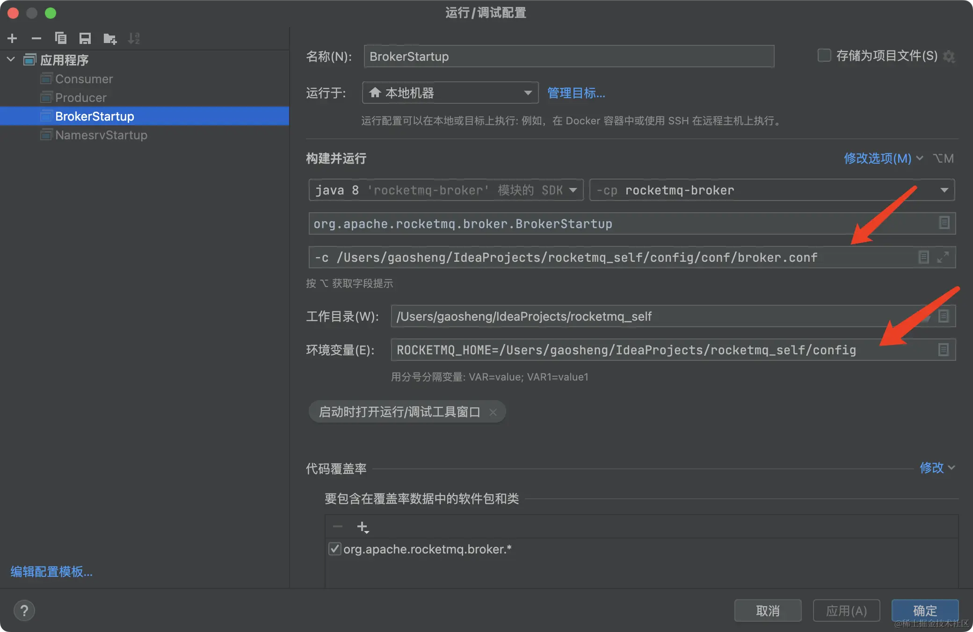Remove the open run/debug tool window chip
973x632 pixels.
pos(493,412)
